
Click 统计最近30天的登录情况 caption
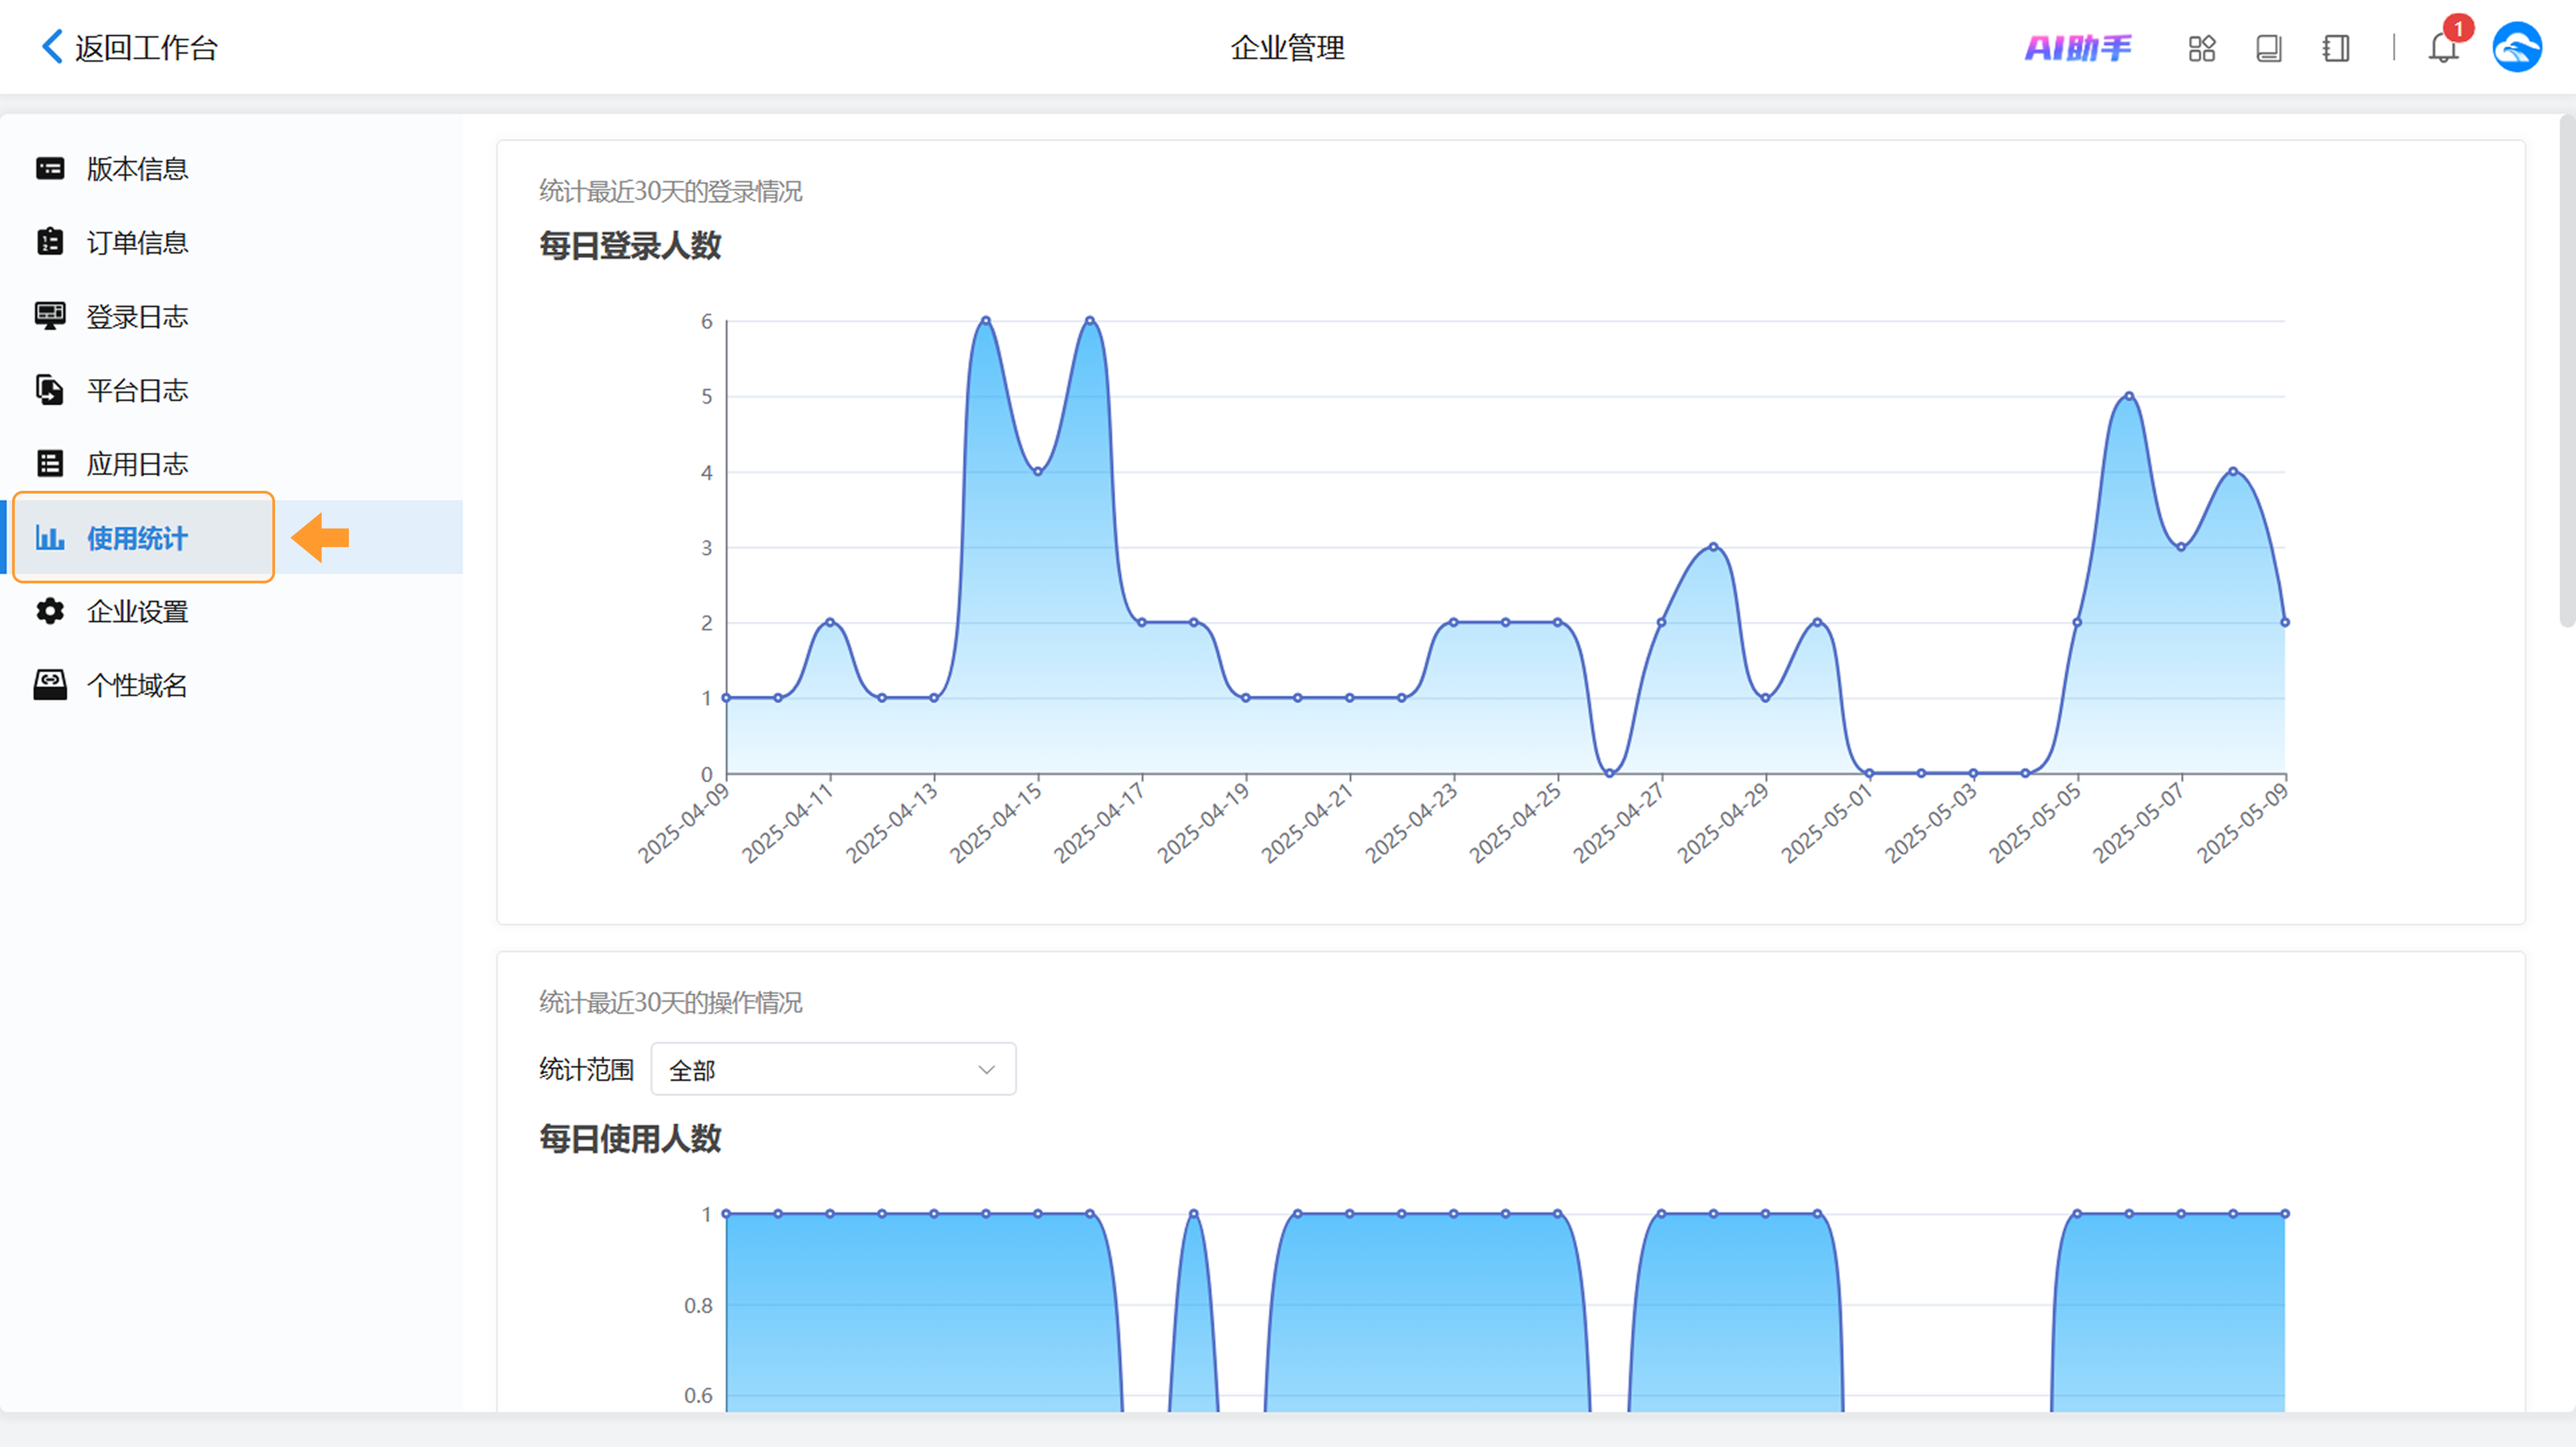point(670,191)
